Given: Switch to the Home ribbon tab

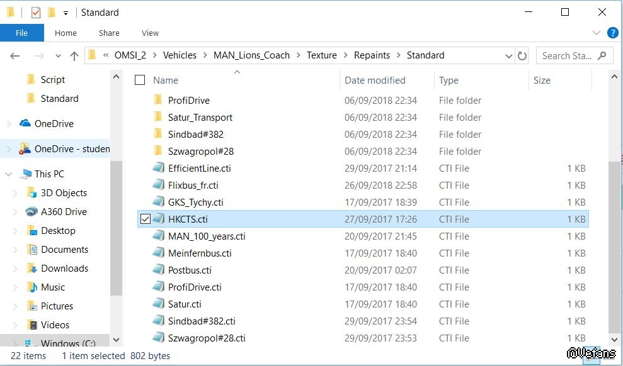Looking at the screenshot, I should pyautogui.click(x=66, y=33).
